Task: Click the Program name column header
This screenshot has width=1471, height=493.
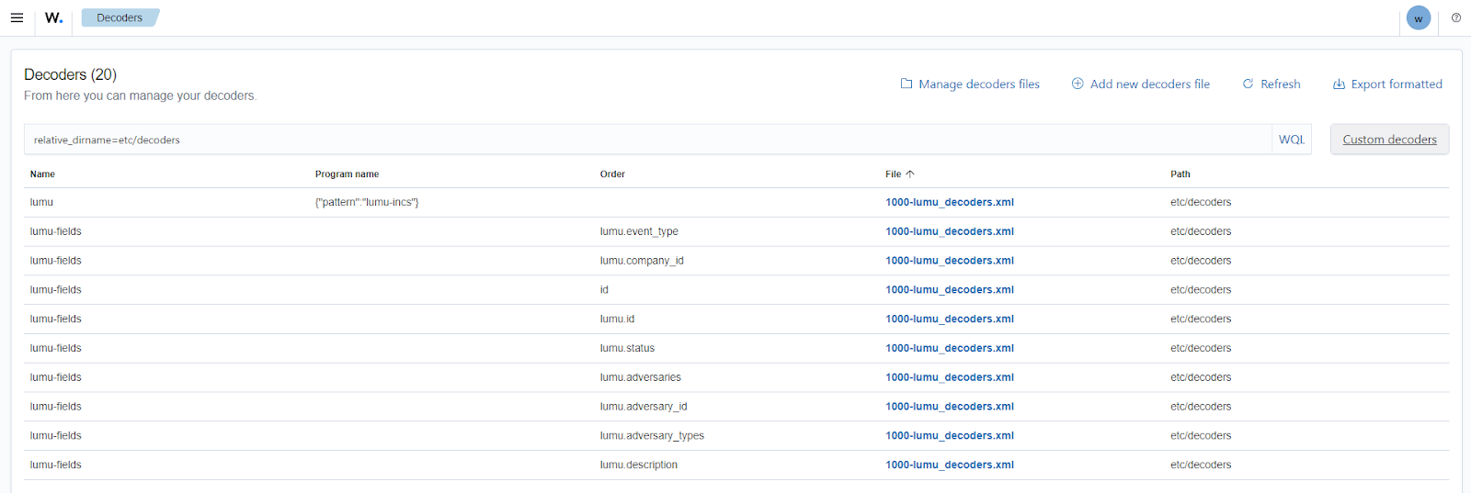Action: click(347, 174)
